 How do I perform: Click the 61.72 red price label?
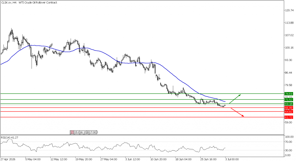point(289,117)
